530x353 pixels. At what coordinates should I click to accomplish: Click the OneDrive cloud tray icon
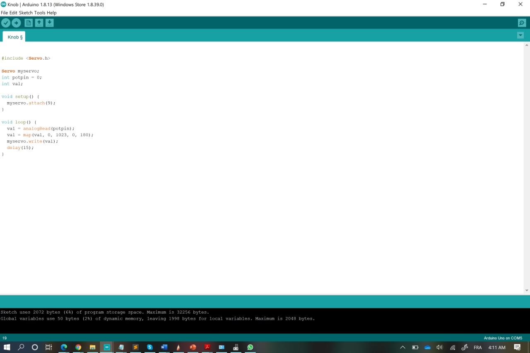(428, 347)
